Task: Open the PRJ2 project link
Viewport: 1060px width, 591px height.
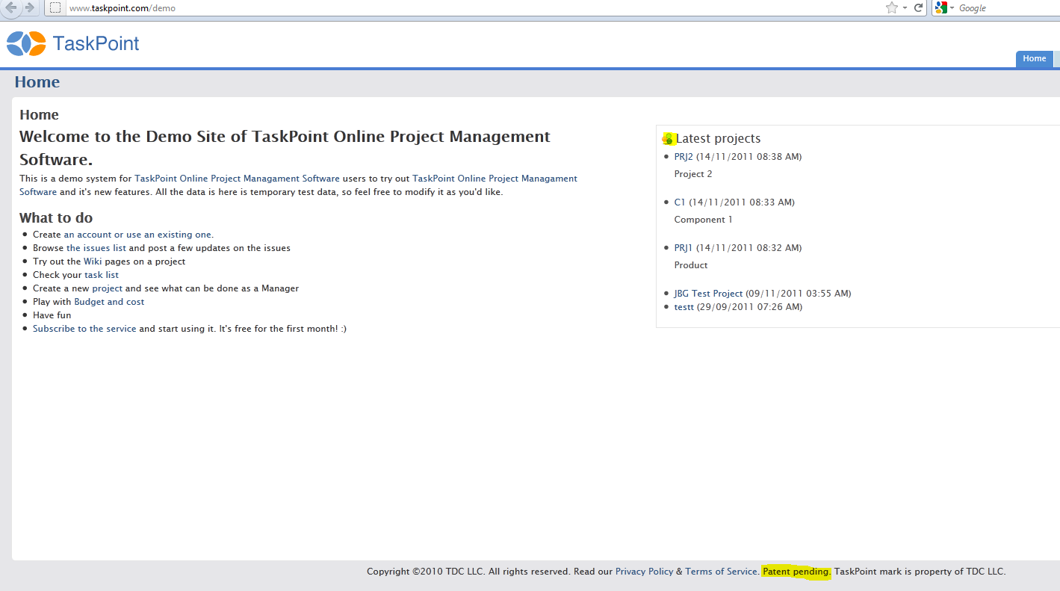Action: 684,157
